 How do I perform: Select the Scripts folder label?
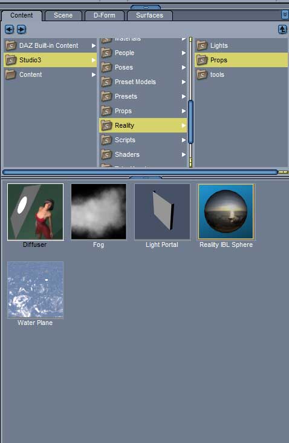125,140
